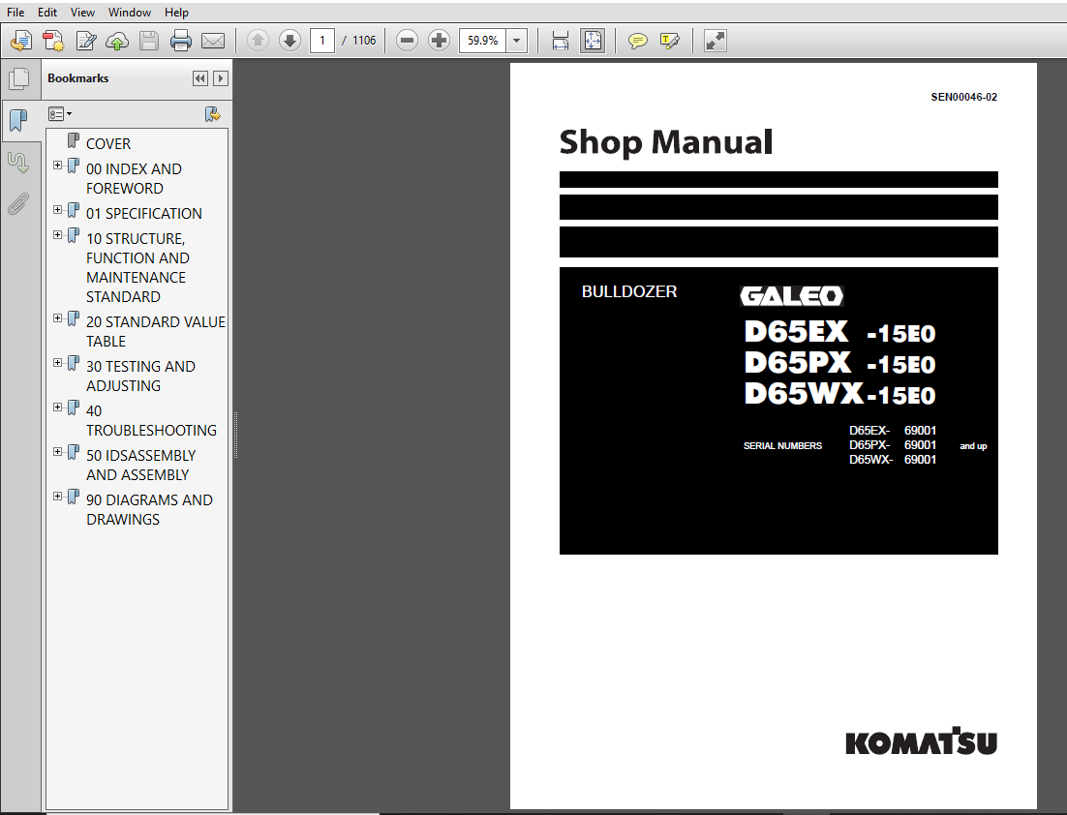
Task: Expand the 50 IDSASSEMBLY AND ASSEMBLY bookmark
Action: 58,452
